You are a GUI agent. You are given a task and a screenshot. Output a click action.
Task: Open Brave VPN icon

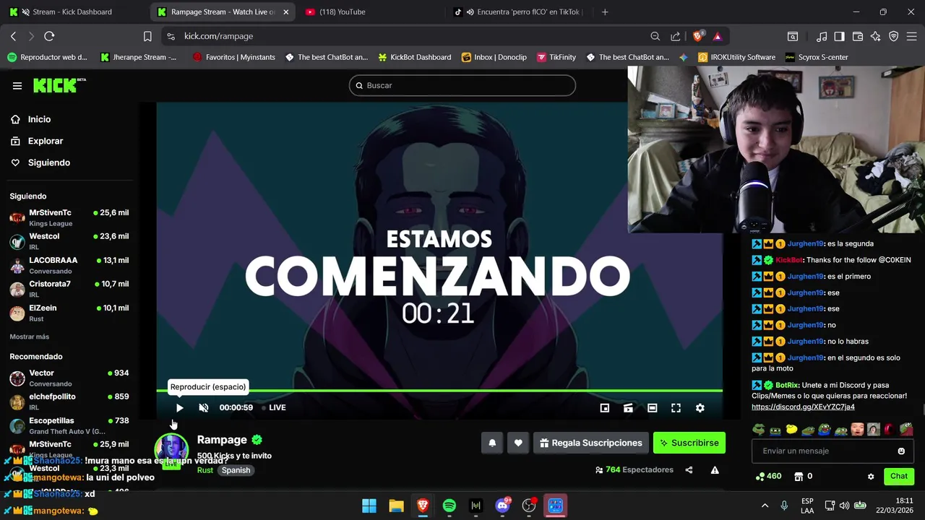894,36
